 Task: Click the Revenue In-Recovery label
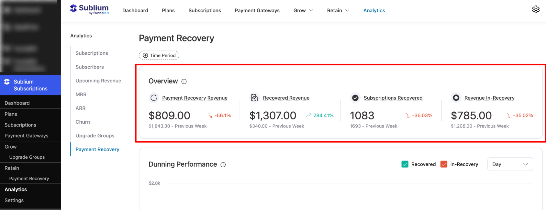pos(489,98)
